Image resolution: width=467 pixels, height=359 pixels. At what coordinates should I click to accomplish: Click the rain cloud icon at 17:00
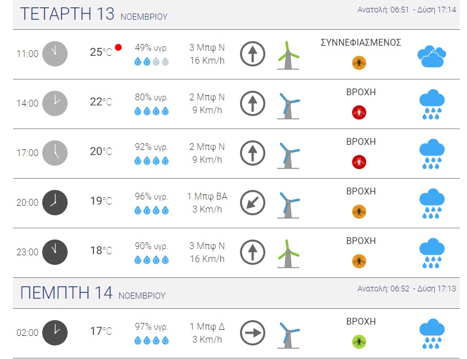tap(432, 154)
